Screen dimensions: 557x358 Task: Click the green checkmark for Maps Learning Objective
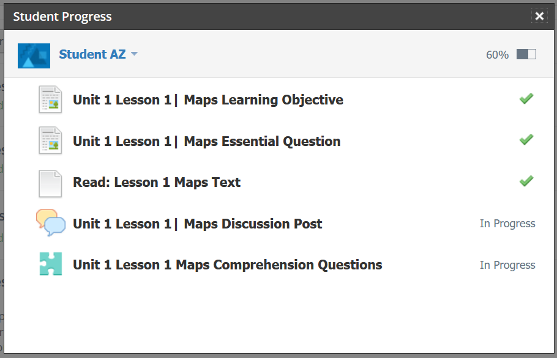point(526,98)
